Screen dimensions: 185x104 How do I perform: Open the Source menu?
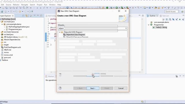(8, 5)
